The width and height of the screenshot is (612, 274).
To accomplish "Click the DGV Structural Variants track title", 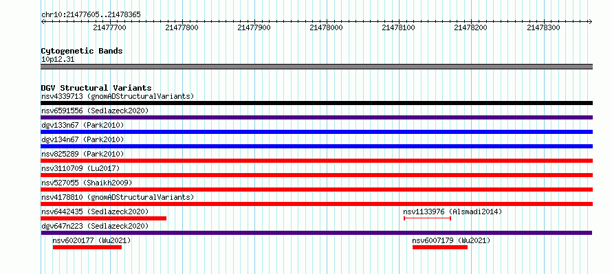I will tap(96, 88).
